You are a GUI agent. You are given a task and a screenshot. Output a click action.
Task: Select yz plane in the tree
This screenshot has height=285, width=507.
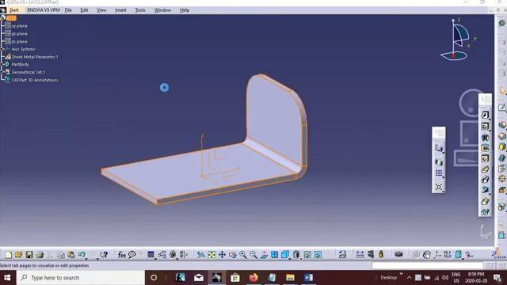(x=16, y=33)
